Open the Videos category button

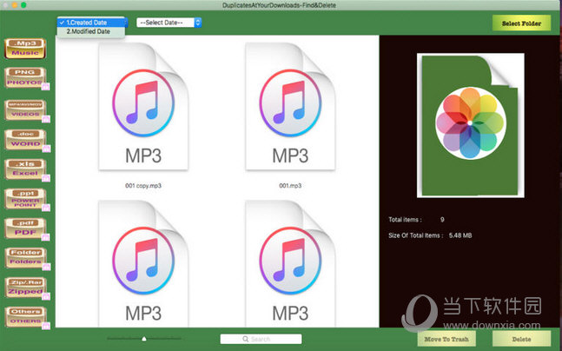[25, 109]
